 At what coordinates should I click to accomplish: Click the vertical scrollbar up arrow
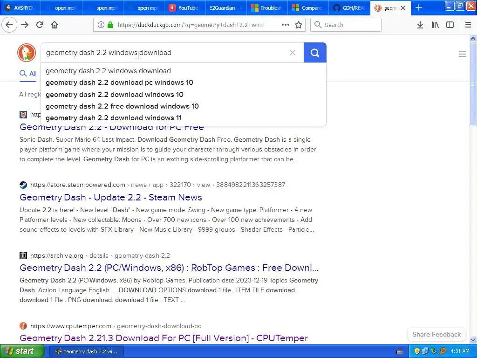click(x=473, y=38)
